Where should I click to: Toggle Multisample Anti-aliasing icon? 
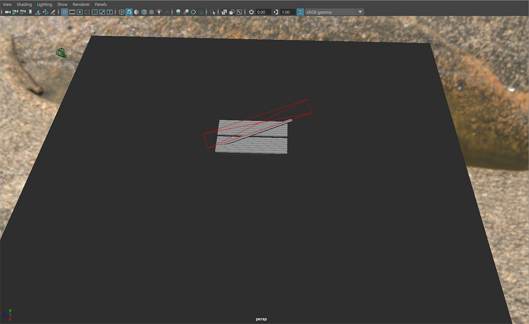click(x=193, y=12)
